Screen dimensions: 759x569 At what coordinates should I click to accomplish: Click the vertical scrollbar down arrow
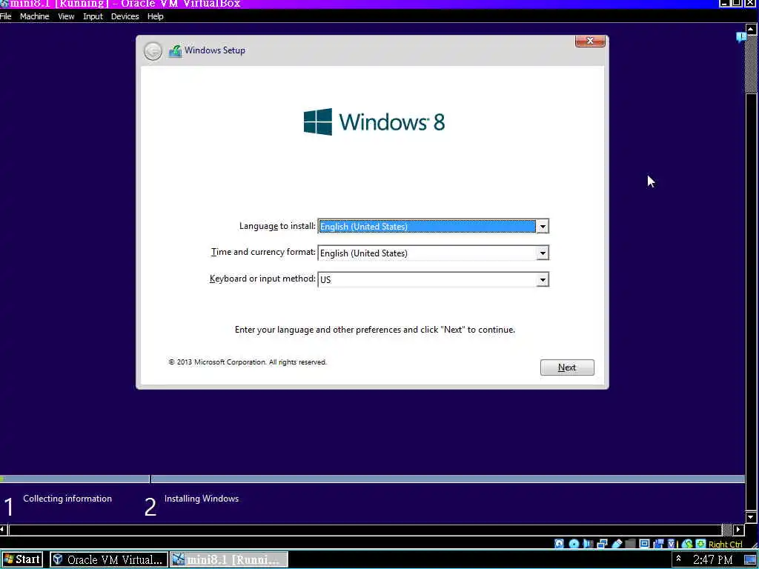751,517
